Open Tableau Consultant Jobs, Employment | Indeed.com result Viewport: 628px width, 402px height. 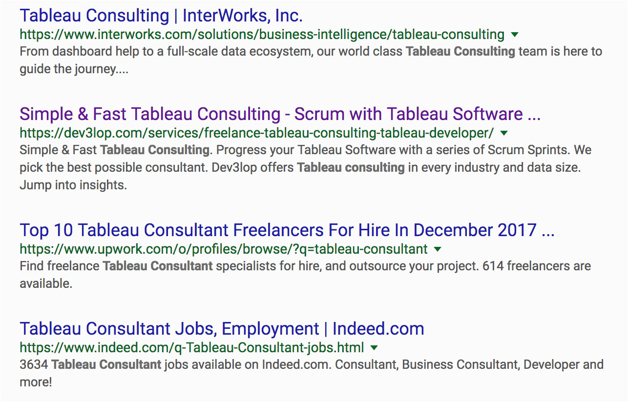[x=222, y=329]
